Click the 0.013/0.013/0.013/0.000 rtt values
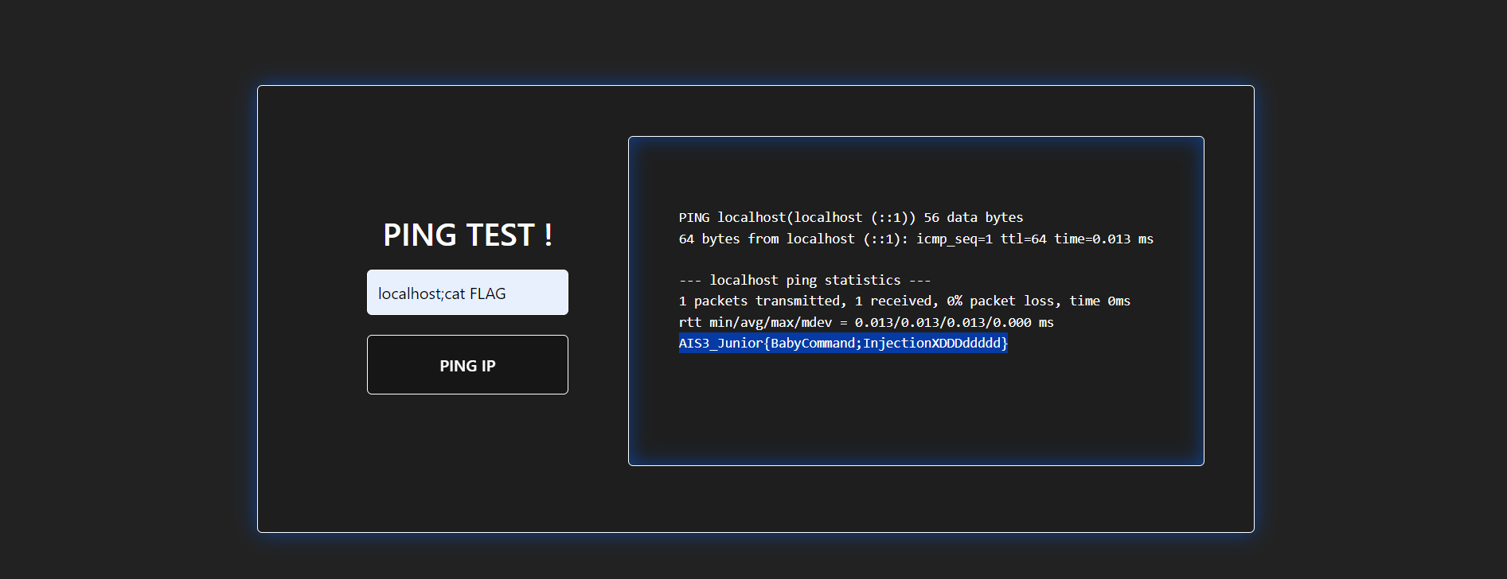This screenshot has width=1507, height=579. (x=943, y=323)
